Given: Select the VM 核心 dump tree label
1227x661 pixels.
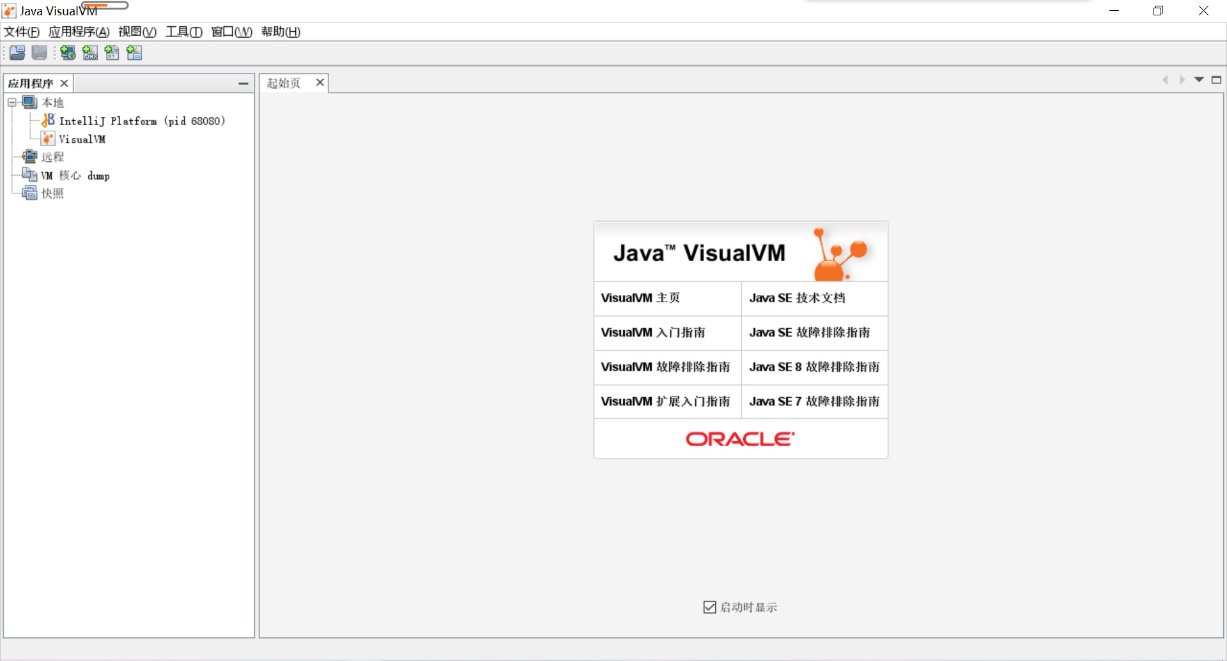Looking at the screenshot, I should click(x=75, y=176).
